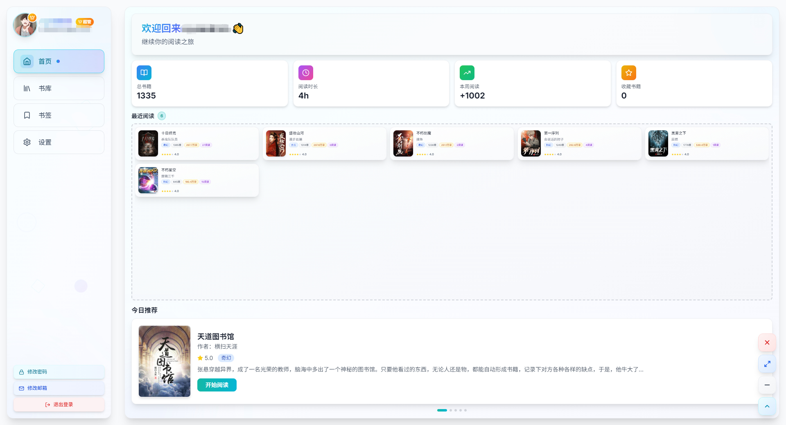Open the 第一序列 book cover
786x425 pixels.
pyautogui.click(x=531, y=143)
